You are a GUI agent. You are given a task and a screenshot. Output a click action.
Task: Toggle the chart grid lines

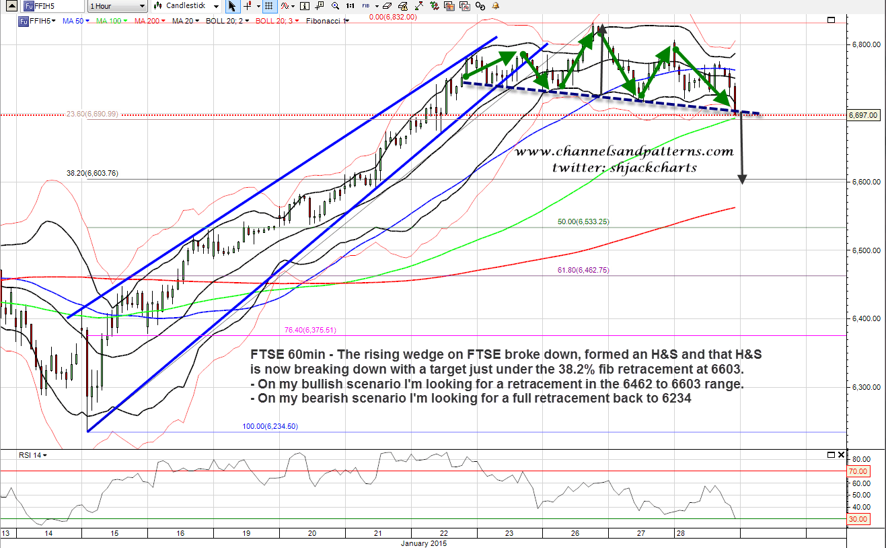click(x=268, y=6)
